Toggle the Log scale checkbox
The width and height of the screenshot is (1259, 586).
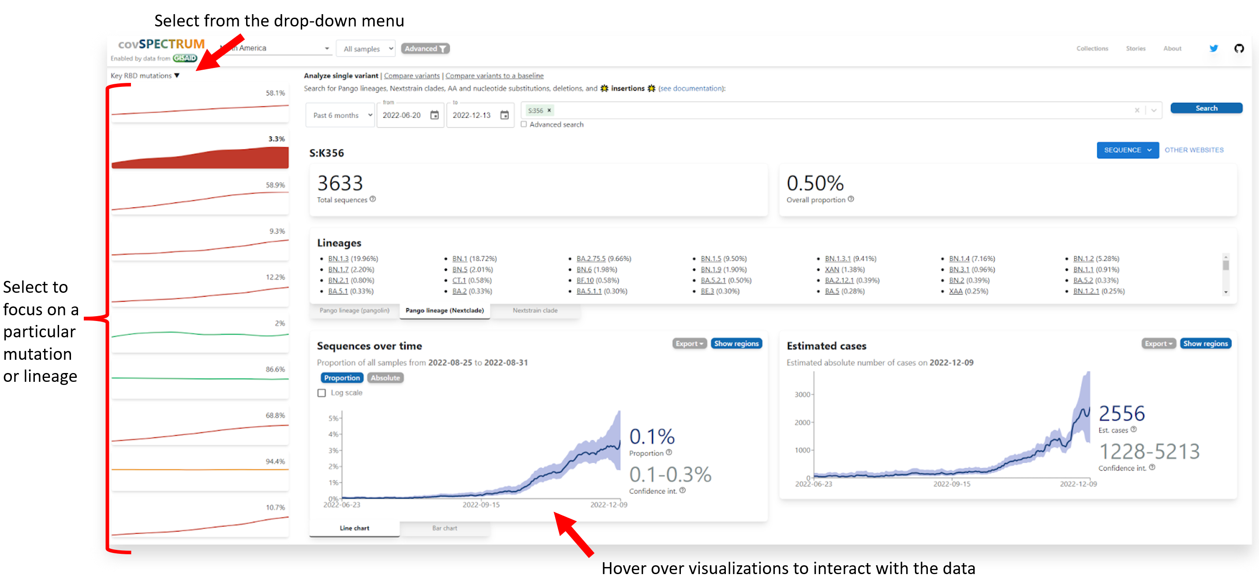pos(321,393)
